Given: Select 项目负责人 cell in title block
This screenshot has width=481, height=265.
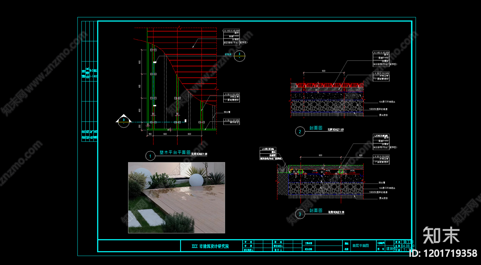Looking at the screenshot, I should pyautogui.click(x=248, y=250).
